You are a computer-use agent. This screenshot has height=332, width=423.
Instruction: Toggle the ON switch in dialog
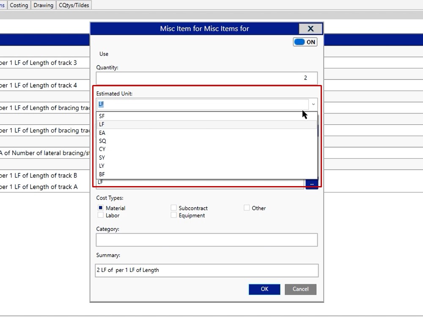click(x=305, y=42)
